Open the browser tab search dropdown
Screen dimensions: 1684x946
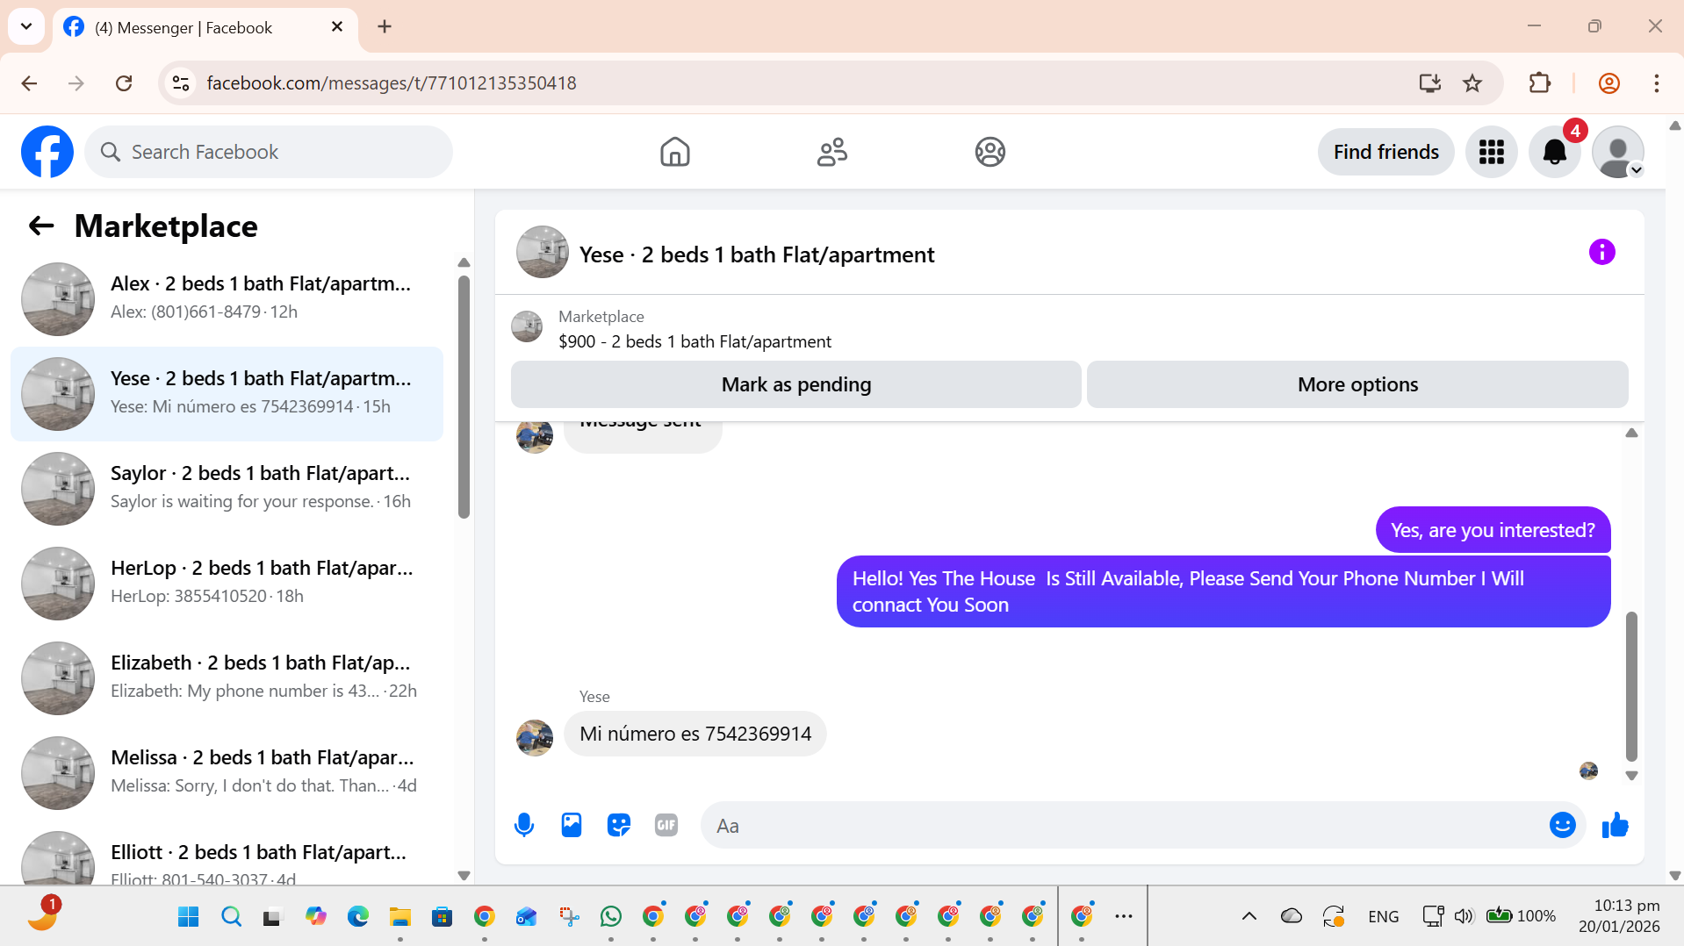pyautogui.click(x=26, y=26)
